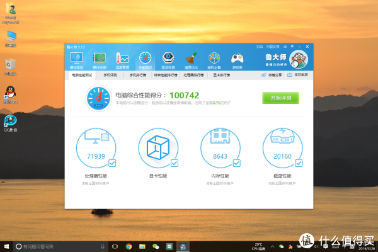This screenshot has width=378, height=252.
Task: Click 鲁大师 running app on taskbar
Action: [x=183, y=246]
